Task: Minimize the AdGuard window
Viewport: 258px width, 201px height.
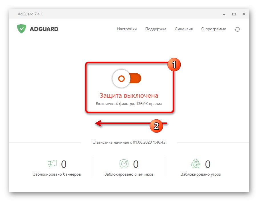Action: click(224, 14)
